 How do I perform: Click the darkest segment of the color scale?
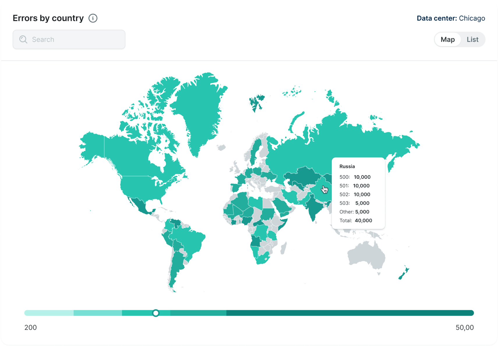[x=349, y=313]
